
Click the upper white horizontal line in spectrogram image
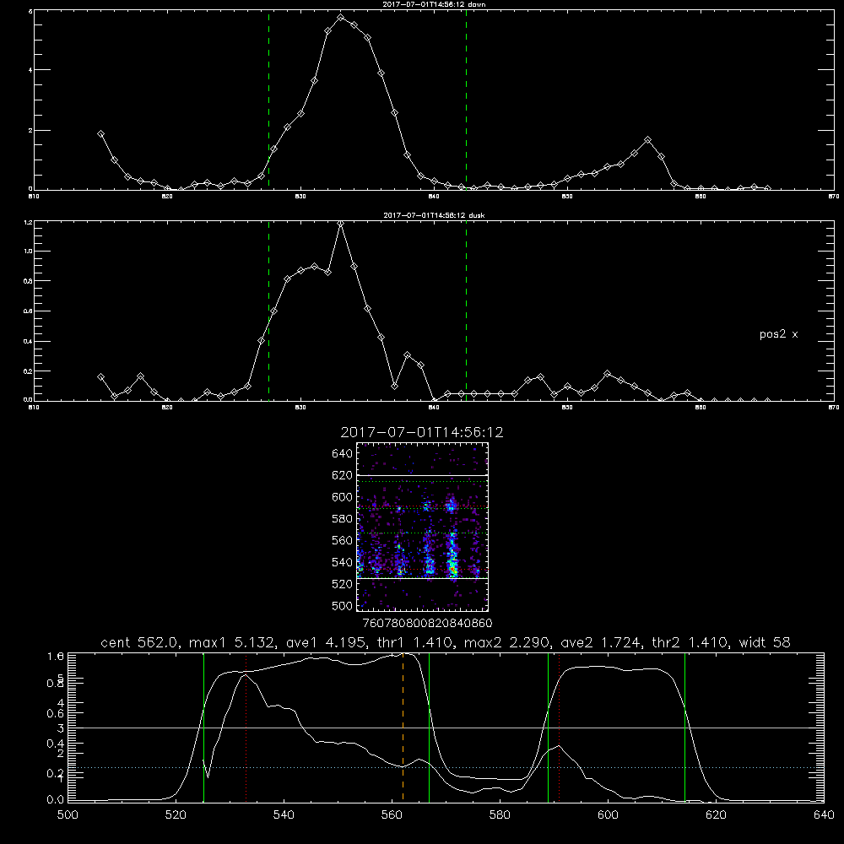coord(423,475)
